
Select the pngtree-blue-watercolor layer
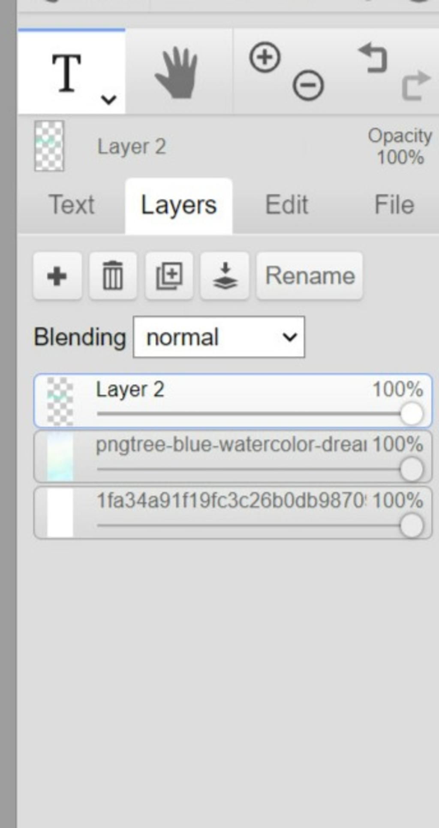[x=233, y=457]
